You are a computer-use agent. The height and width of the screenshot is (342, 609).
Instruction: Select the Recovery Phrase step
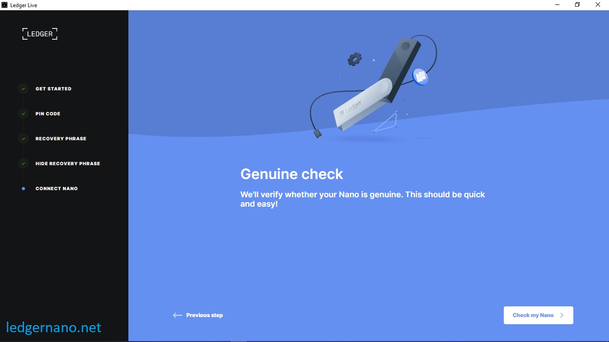pos(61,138)
